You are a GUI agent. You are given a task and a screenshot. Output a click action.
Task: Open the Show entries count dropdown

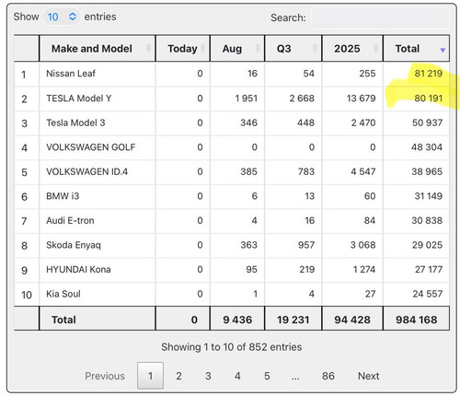point(62,17)
